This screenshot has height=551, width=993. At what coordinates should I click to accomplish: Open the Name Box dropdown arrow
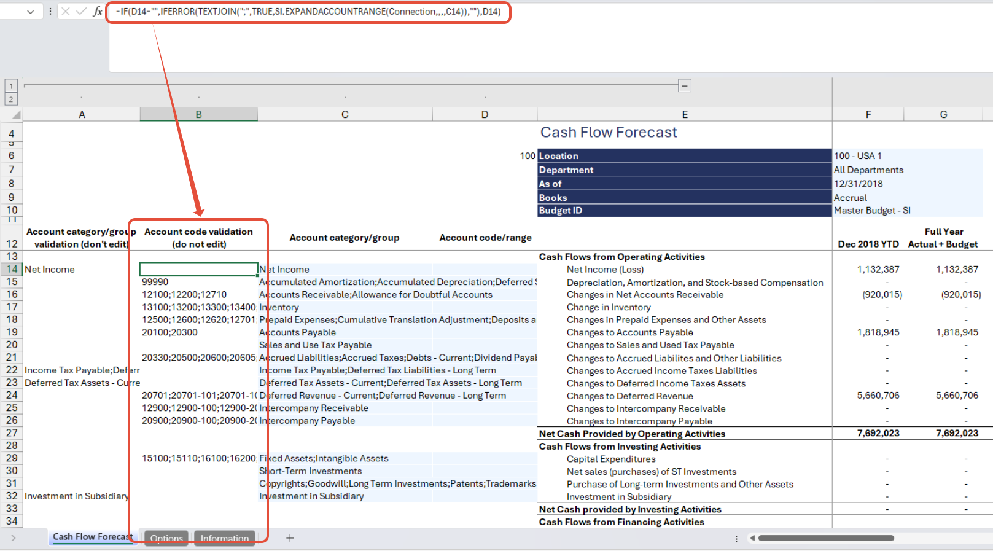click(30, 12)
